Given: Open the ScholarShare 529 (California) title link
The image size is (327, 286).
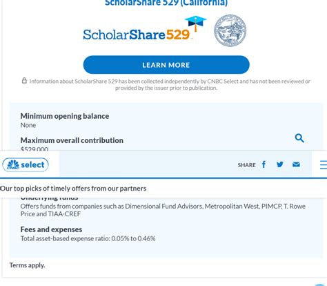Looking at the screenshot, I should pos(166,3).
